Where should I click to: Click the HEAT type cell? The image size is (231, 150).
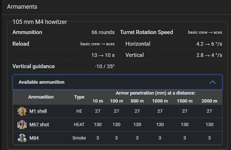pyautogui.click(x=79, y=124)
